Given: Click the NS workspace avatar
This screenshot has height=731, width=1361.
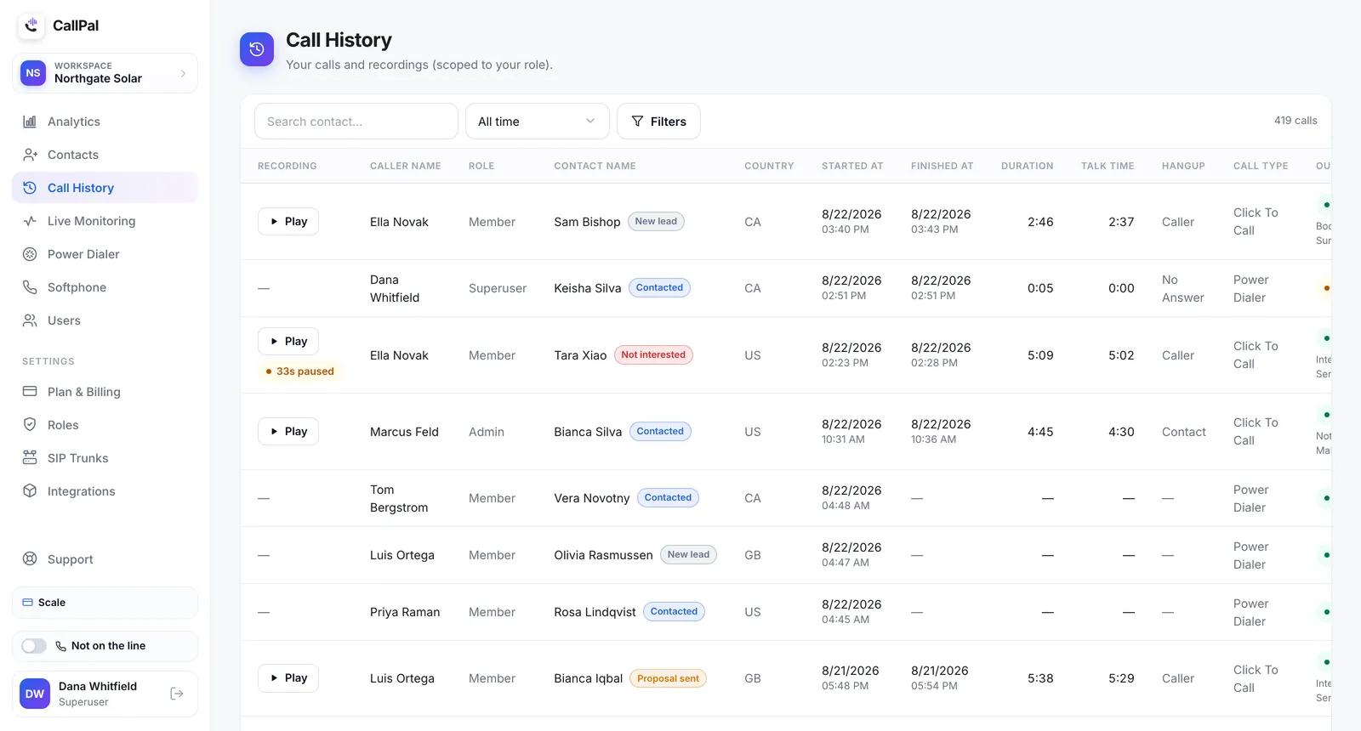Looking at the screenshot, I should pyautogui.click(x=33, y=73).
